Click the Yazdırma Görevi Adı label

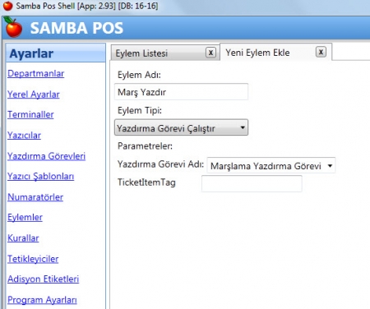pos(160,164)
